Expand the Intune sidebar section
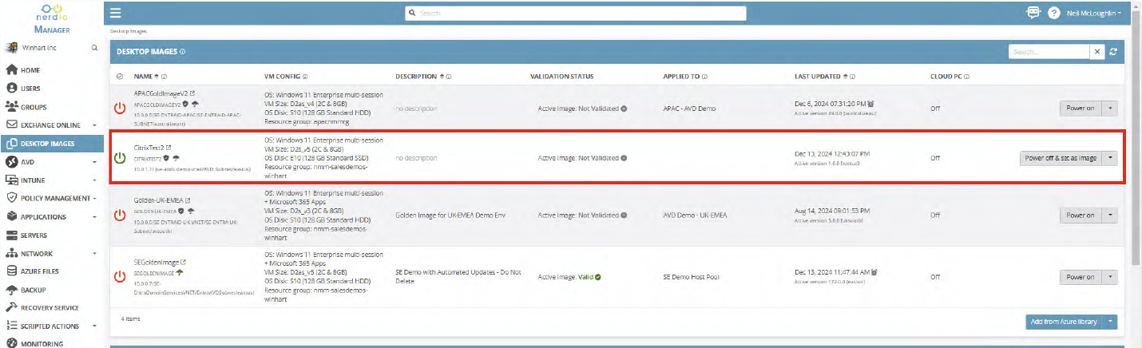This screenshot has width=1142, height=348. (94, 180)
